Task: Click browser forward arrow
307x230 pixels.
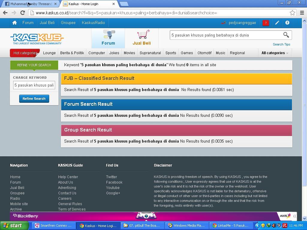Action: tap(14, 13)
